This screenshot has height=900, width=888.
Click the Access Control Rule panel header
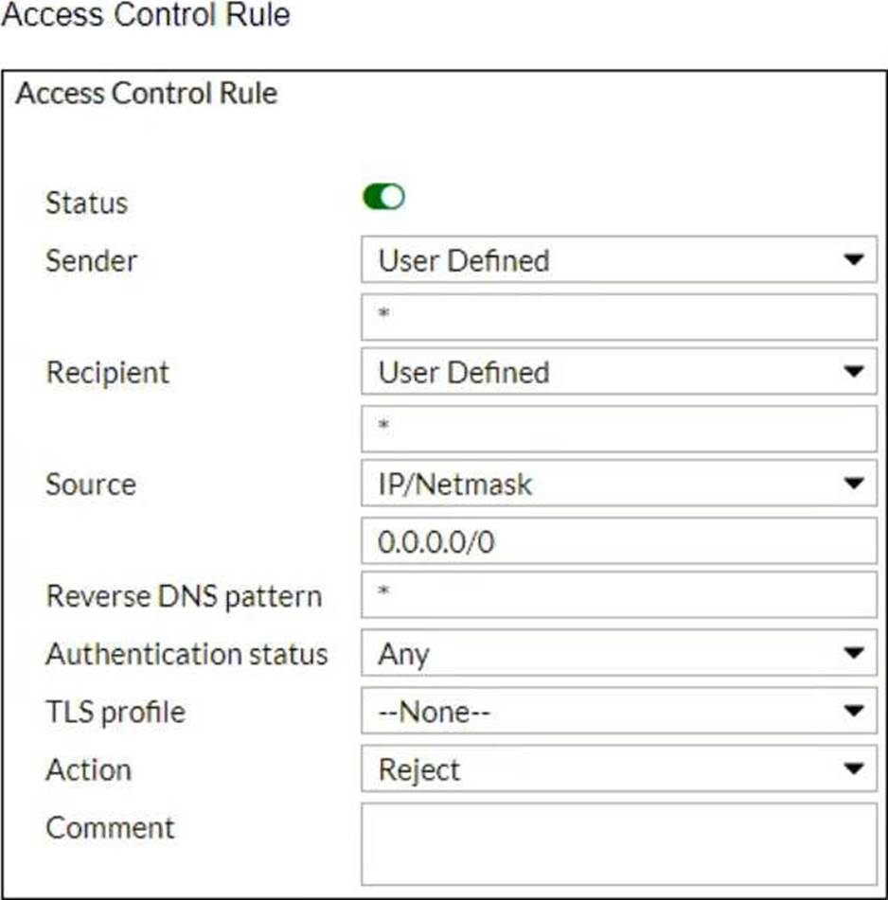click(x=147, y=94)
